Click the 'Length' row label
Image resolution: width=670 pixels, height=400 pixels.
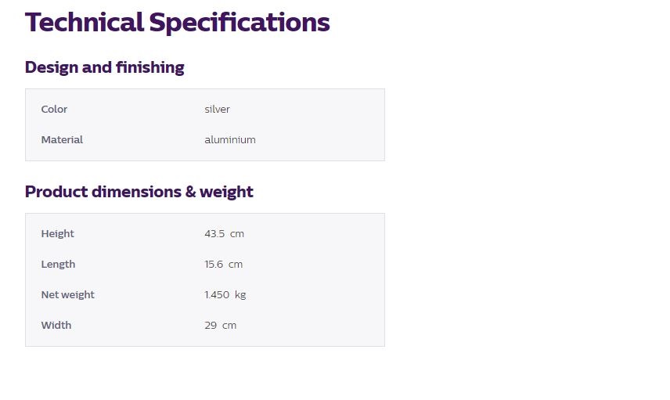point(58,265)
